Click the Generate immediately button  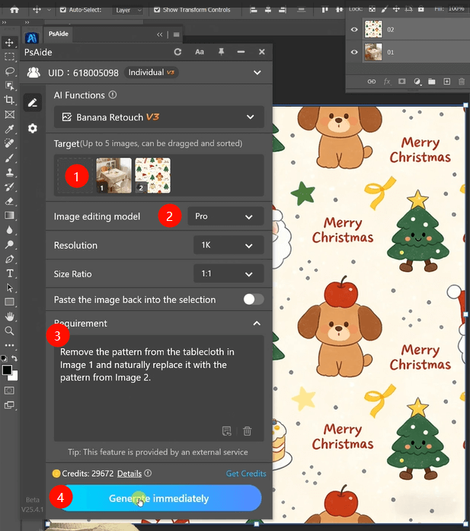coord(159,498)
